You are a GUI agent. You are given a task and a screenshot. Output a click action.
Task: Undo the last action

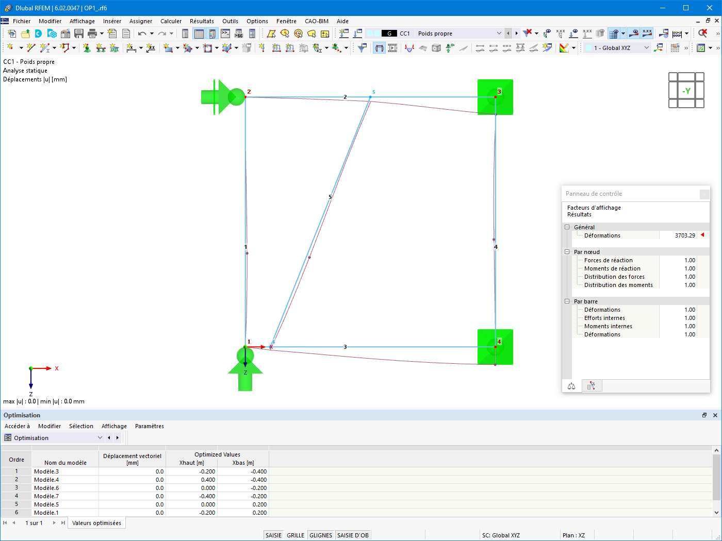[142, 33]
